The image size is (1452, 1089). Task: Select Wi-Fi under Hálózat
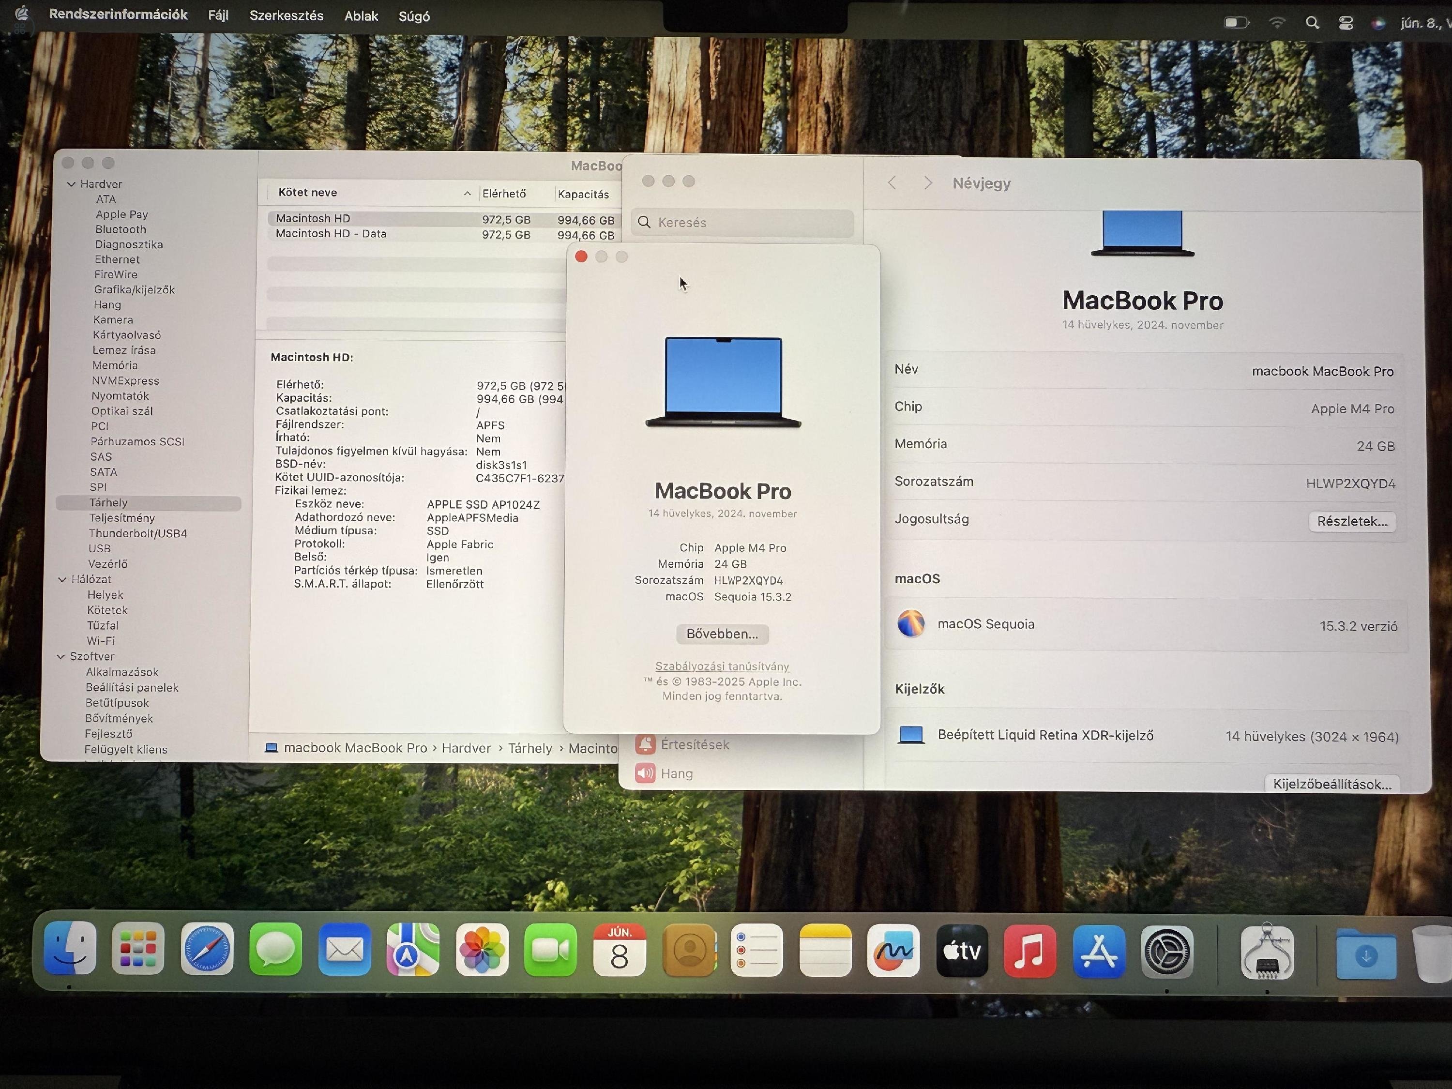pos(101,641)
